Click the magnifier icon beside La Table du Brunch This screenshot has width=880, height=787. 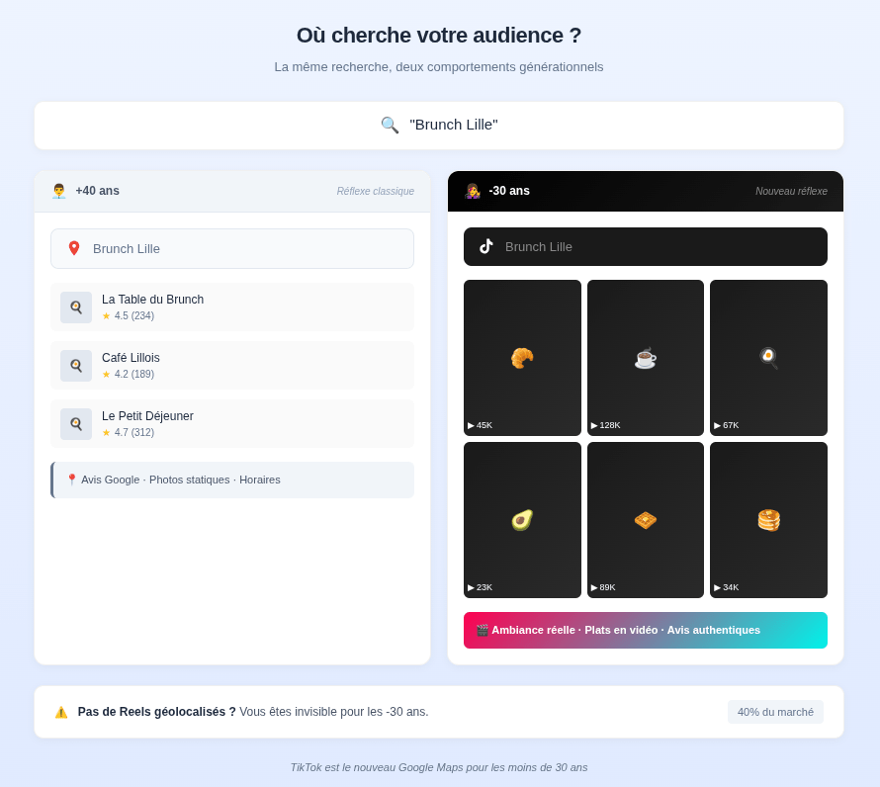coord(76,307)
